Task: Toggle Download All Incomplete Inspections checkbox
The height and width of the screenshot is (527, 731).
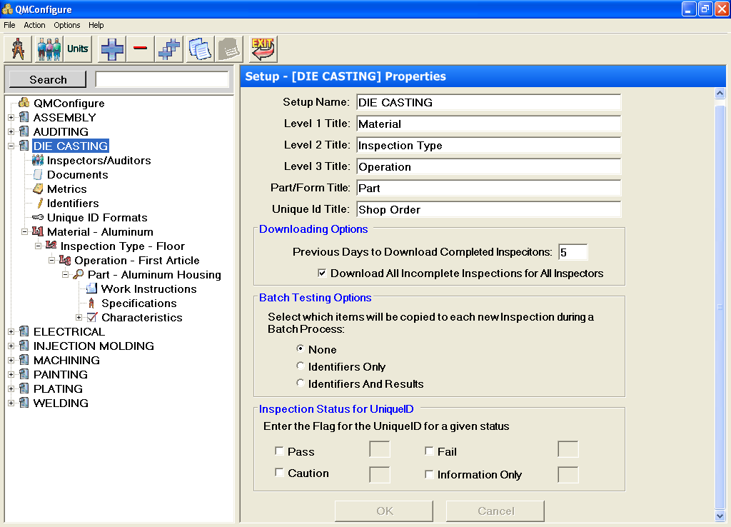Action: click(x=322, y=273)
